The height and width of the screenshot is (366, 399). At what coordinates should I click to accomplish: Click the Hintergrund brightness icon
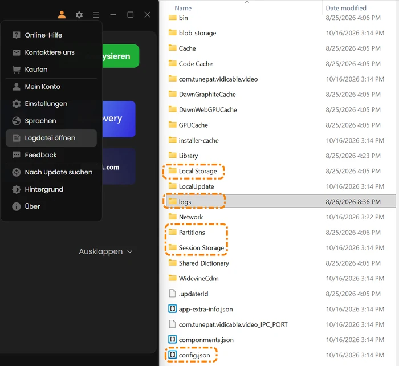tap(17, 189)
